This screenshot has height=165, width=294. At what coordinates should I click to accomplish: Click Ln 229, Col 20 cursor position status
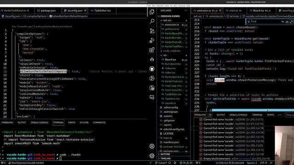[230, 163]
